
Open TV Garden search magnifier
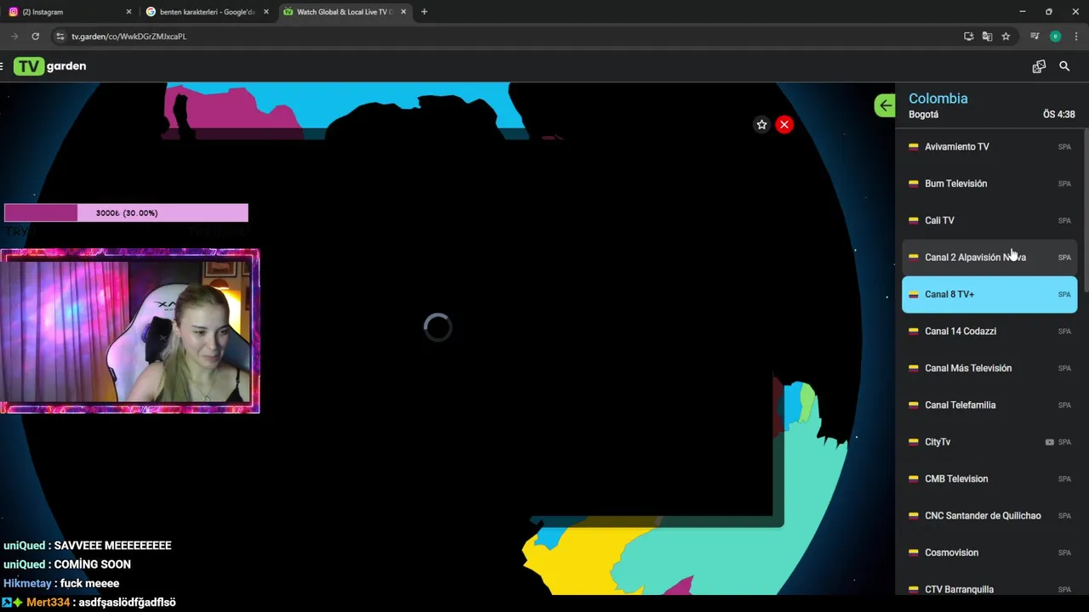click(1064, 66)
